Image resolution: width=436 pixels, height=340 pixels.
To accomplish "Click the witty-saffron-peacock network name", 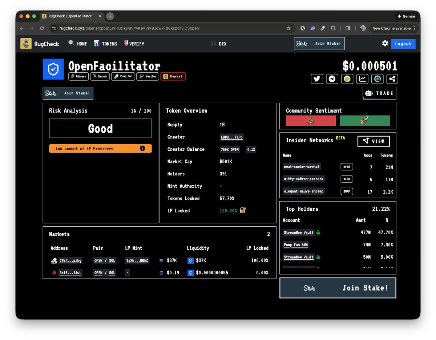I will (303, 179).
